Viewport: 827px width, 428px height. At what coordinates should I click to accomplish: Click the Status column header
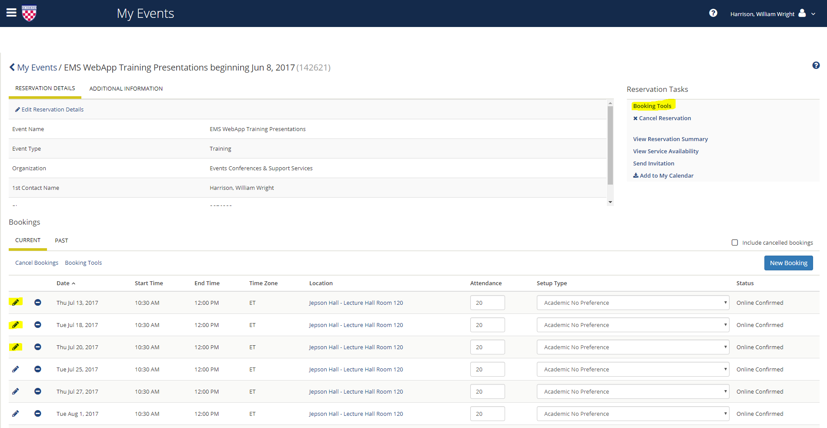[745, 283]
